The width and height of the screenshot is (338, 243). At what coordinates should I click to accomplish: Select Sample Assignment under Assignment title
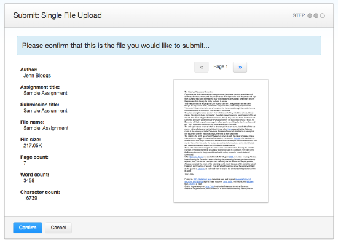click(45, 93)
